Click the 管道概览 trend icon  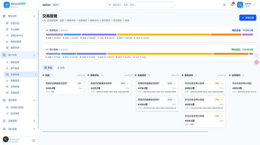[x=47, y=30]
